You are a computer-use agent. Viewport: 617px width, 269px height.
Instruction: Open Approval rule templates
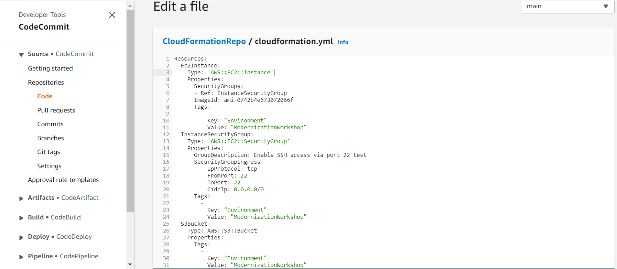point(63,180)
